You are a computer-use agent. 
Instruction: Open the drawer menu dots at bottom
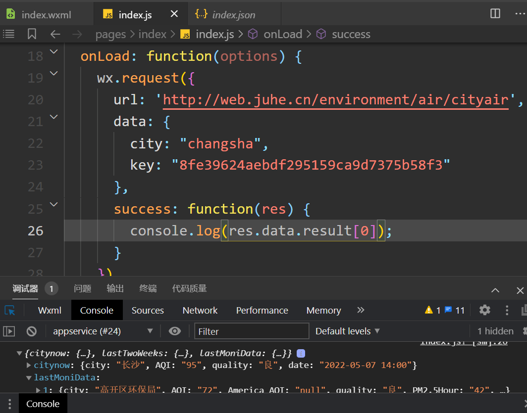click(10, 404)
